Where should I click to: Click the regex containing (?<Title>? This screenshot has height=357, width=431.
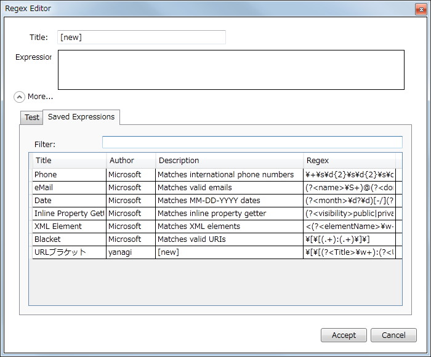pos(349,252)
